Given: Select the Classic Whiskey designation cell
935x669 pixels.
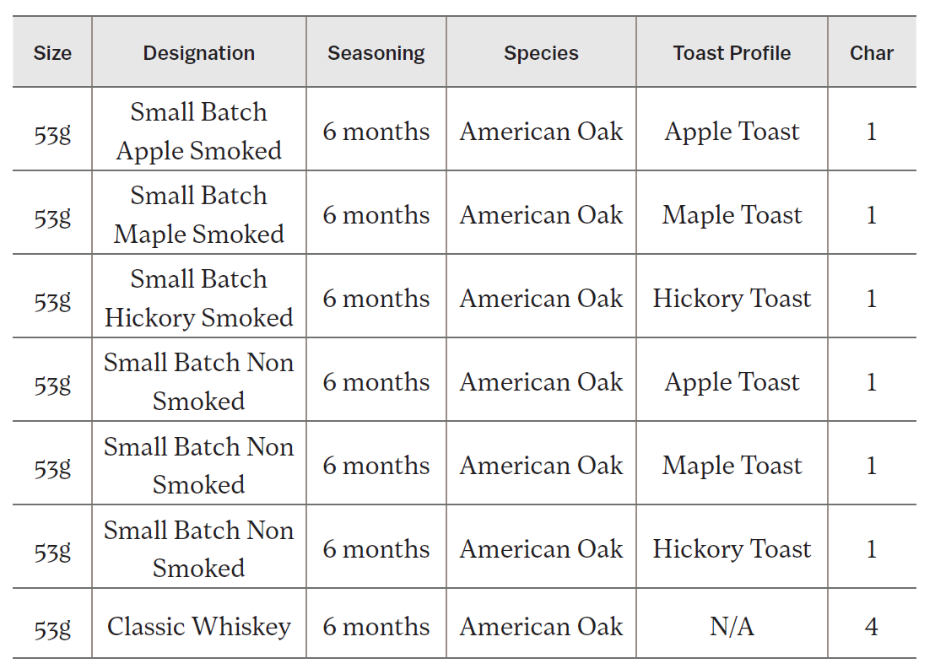Looking at the screenshot, I should (198, 627).
